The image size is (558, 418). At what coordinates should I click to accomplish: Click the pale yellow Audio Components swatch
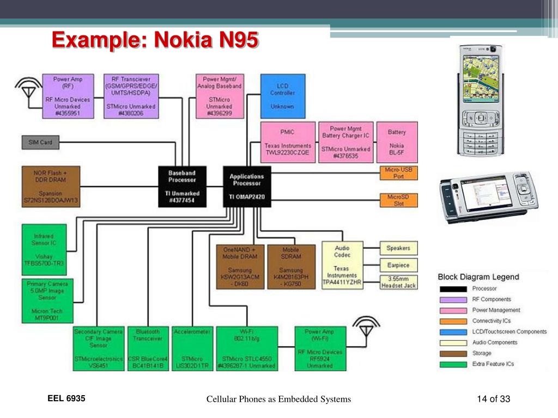[453, 343]
